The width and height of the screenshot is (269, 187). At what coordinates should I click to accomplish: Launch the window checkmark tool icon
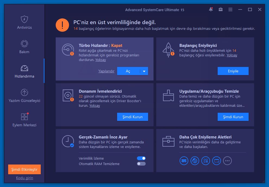point(217,161)
